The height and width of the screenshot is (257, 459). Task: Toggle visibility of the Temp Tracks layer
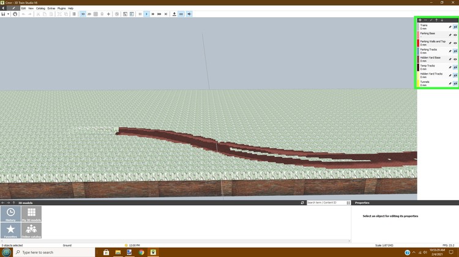[x=455, y=67]
